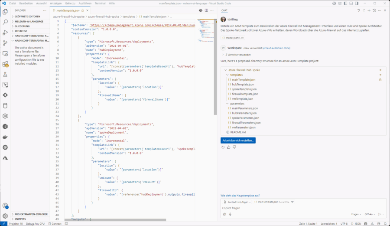Click horizontal scrollbar of the editor
This screenshot has width=390, height=226.
coord(115,220)
